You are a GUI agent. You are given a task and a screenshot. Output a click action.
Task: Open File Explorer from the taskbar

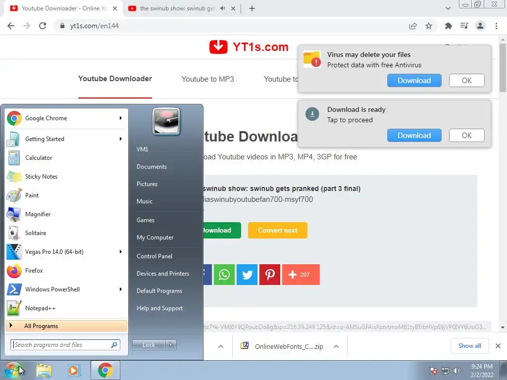(44, 370)
